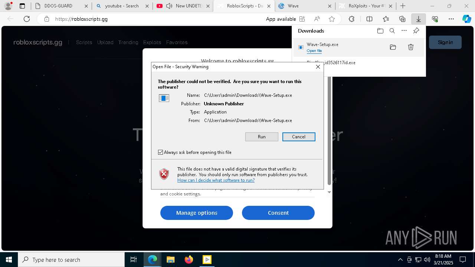Image resolution: width=475 pixels, height=267 pixels.
Task: Click the Sign in button
Action: pos(445,42)
